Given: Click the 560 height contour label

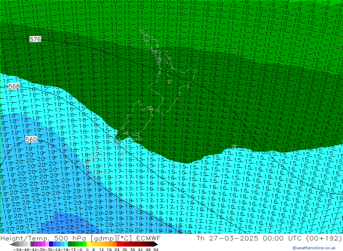Looking at the screenshot, I should click(31, 140).
